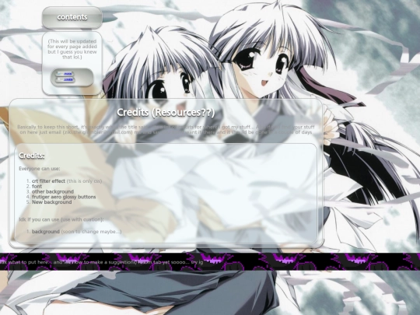Click the 'Credits:' section heading
This screenshot has height=315, width=420.
32,156
